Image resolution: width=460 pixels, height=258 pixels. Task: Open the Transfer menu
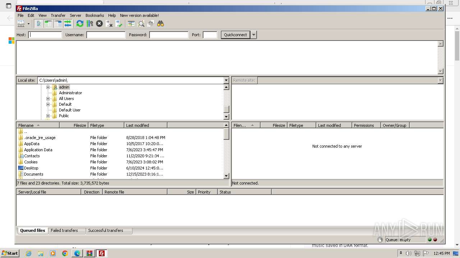[x=58, y=15]
